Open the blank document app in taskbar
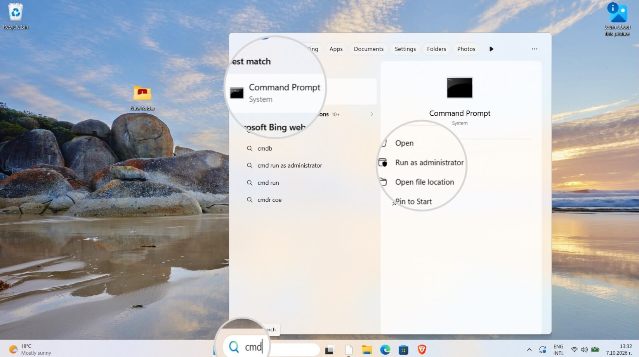The width and height of the screenshot is (639, 357). (348, 350)
